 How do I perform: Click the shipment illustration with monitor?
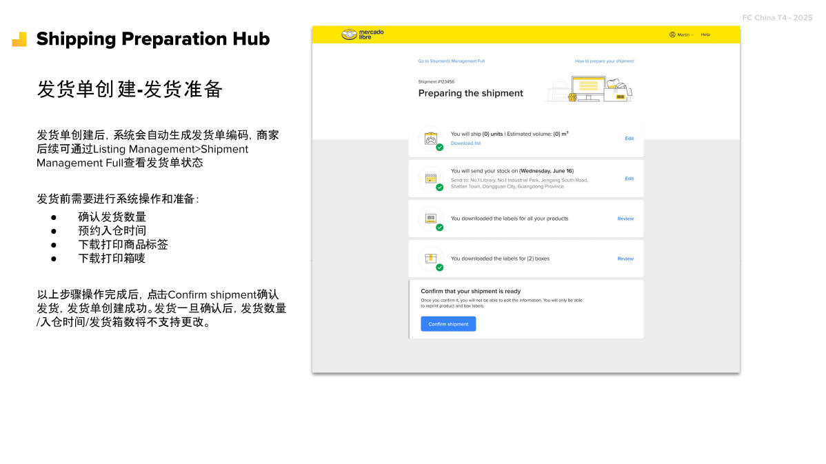pyautogui.click(x=588, y=89)
